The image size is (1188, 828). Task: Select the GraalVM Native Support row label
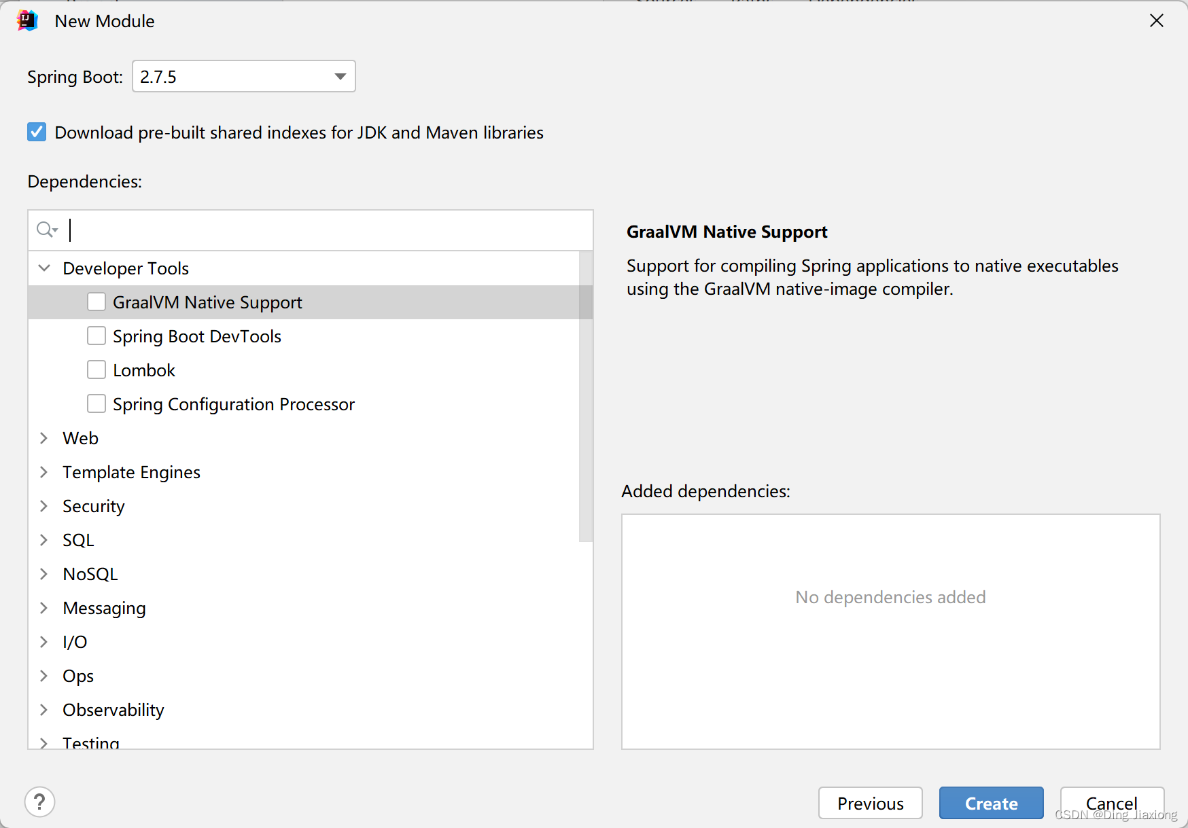(207, 302)
